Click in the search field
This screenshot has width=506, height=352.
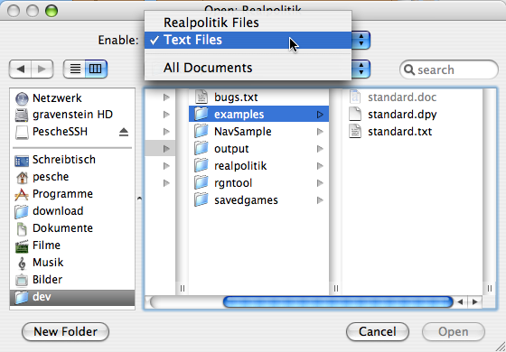click(448, 69)
